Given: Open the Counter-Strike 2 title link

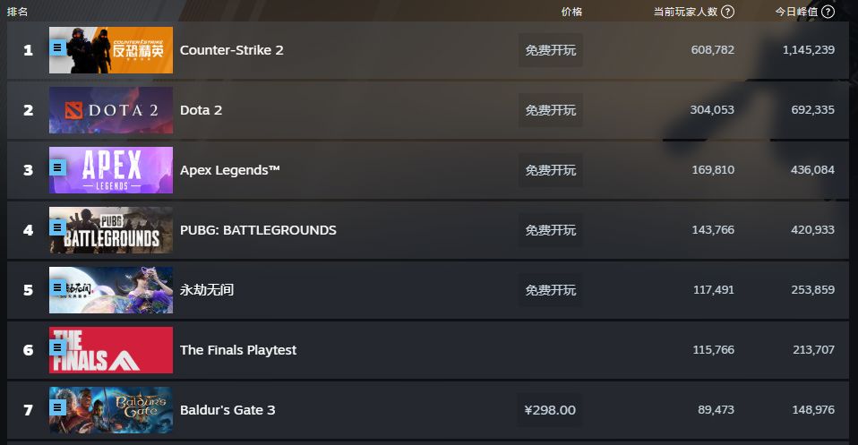Looking at the screenshot, I should (x=231, y=50).
